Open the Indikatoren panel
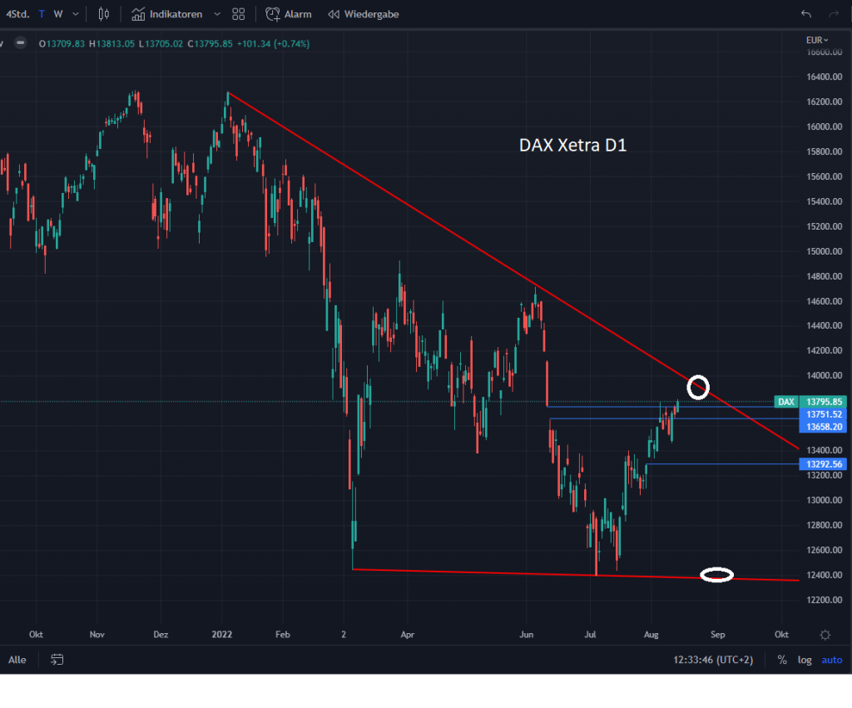The image size is (852, 708). (x=167, y=14)
